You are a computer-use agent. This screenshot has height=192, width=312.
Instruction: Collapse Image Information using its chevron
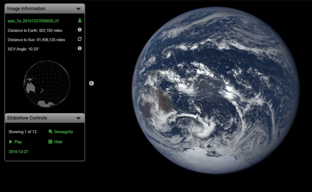pyautogui.click(x=78, y=9)
